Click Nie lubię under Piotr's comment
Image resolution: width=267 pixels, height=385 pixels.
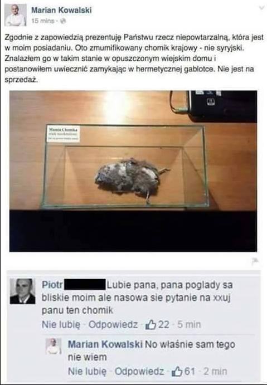click(61, 324)
